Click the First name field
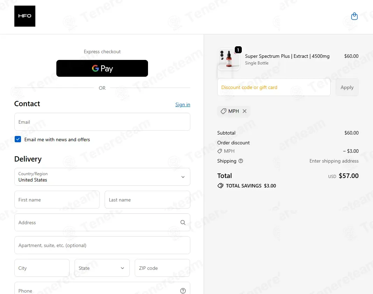The image size is (373, 294). pyautogui.click(x=57, y=200)
